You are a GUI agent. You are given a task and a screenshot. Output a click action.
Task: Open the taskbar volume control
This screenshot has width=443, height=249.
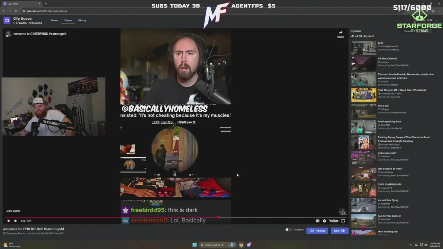[426, 245]
